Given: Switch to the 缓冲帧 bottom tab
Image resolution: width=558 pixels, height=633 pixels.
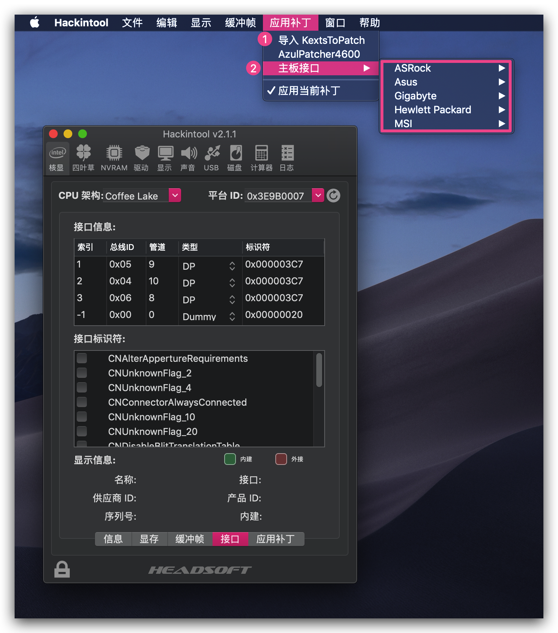Looking at the screenshot, I should [190, 539].
